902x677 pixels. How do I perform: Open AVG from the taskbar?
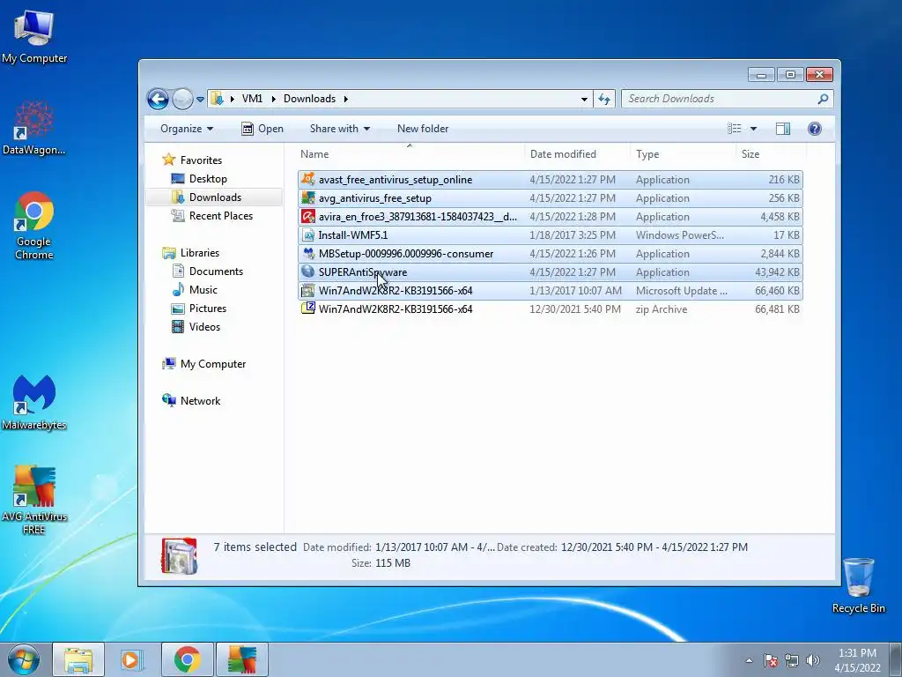click(241, 659)
